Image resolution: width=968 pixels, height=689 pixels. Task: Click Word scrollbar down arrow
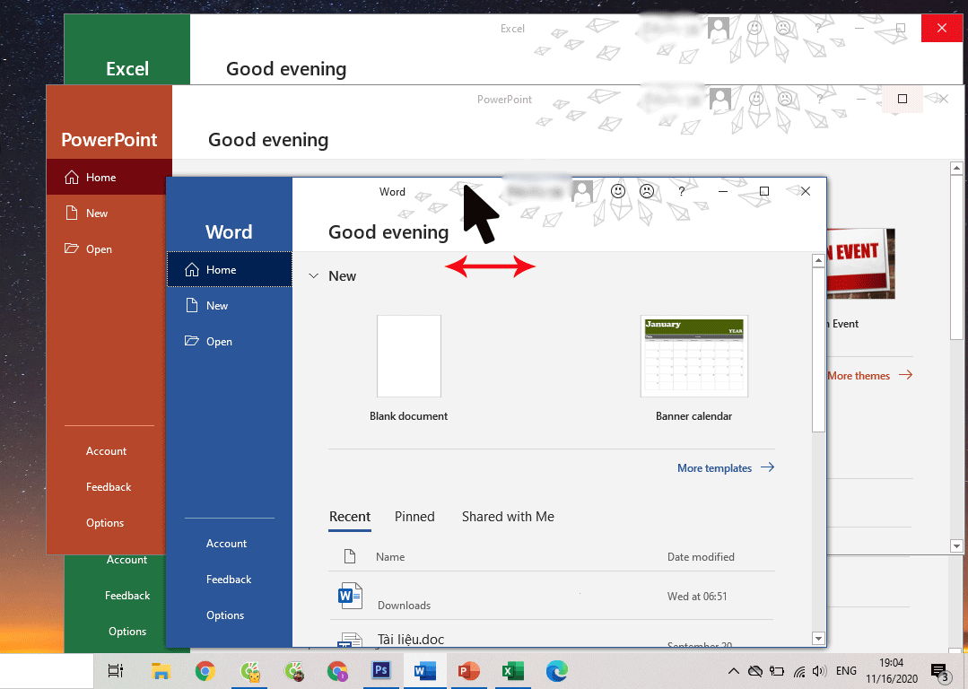pyautogui.click(x=818, y=639)
